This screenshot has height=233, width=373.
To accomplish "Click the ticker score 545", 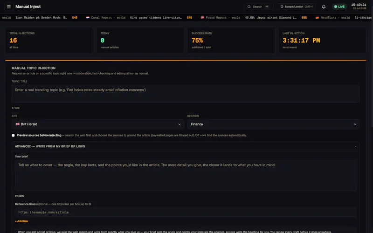I will tap(75, 18).
